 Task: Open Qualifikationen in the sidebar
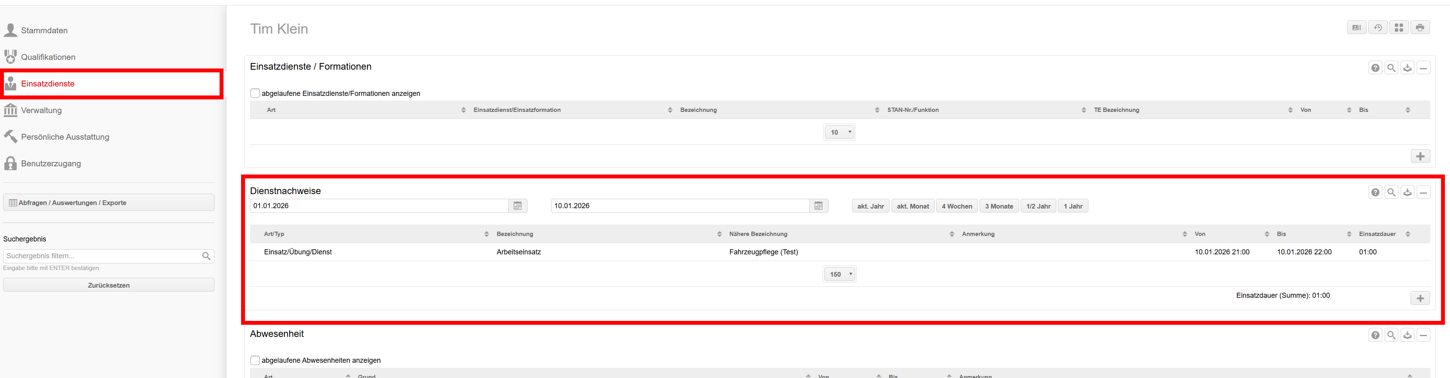[x=48, y=57]
